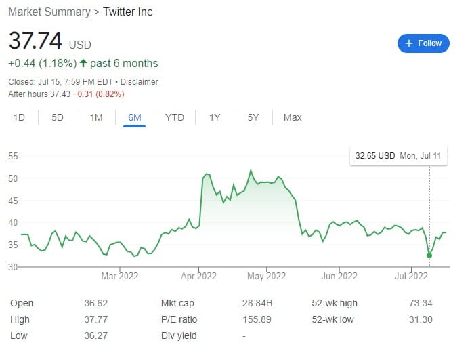Screen dimensions: 472x347
Task: Click the plus icon in Follow button
Action: (408, 43)
